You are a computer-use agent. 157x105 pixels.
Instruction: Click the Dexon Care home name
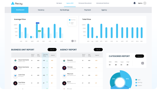(24, 67)
